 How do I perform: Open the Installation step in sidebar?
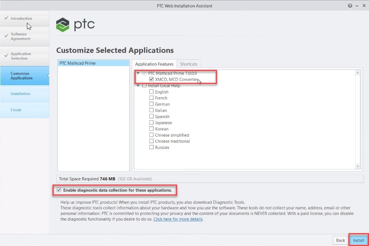(25, 94)
